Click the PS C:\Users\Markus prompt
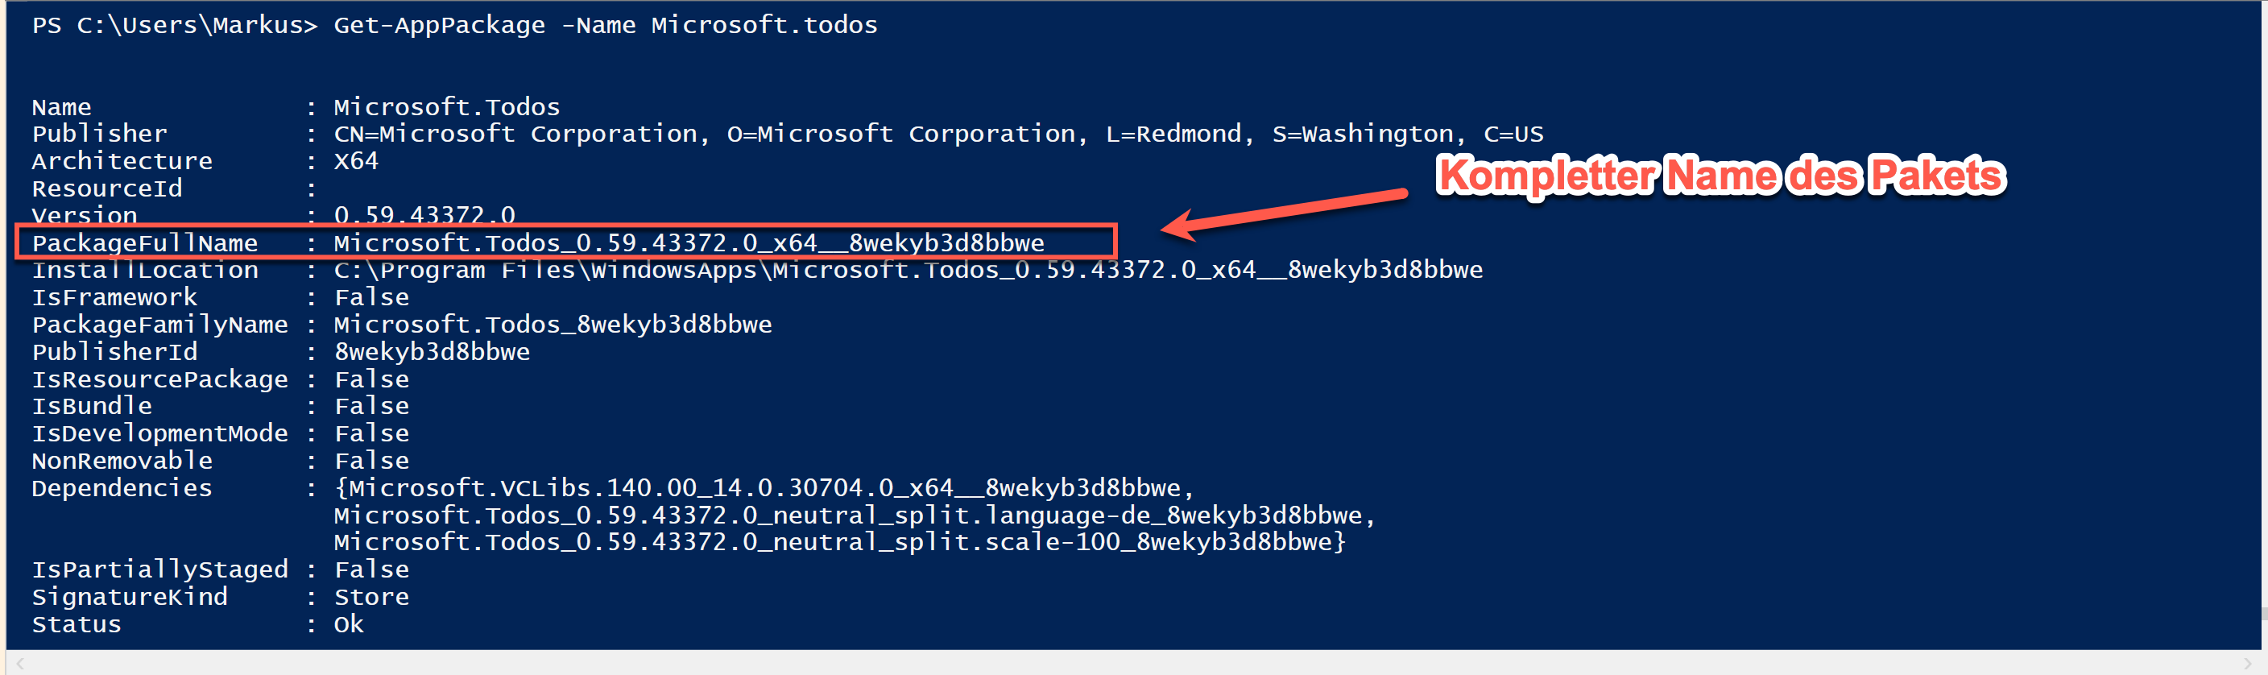2268x675 pixels. tap(174, 26)
